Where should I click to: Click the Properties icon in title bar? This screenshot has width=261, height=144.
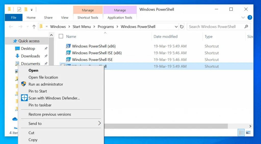coord(19,10)
